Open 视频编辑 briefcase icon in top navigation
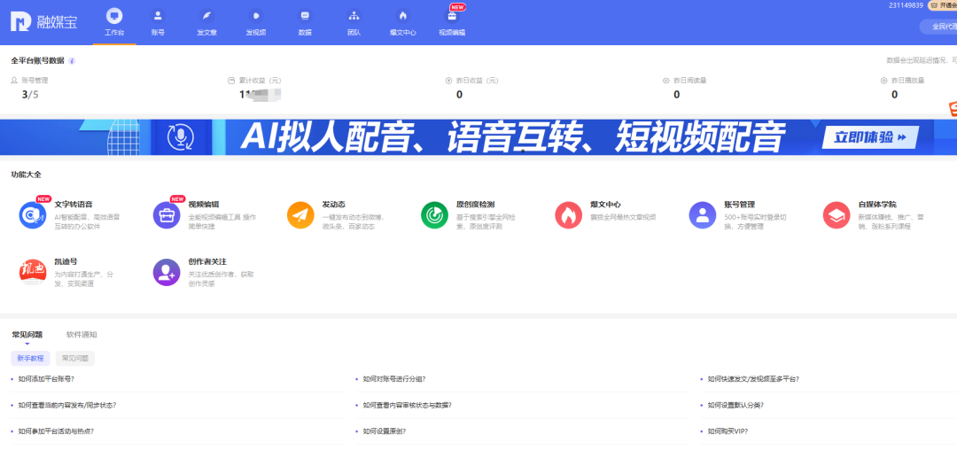This screenshot has width=957, height=450. point(452,16)
